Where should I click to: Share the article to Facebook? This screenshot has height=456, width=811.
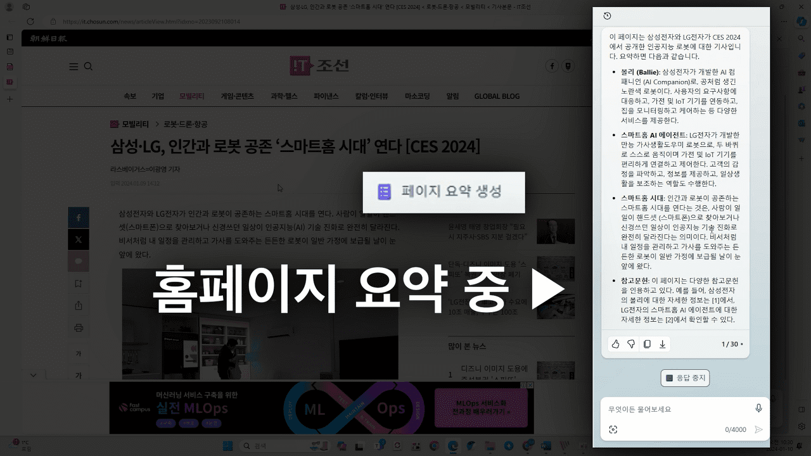79,217
